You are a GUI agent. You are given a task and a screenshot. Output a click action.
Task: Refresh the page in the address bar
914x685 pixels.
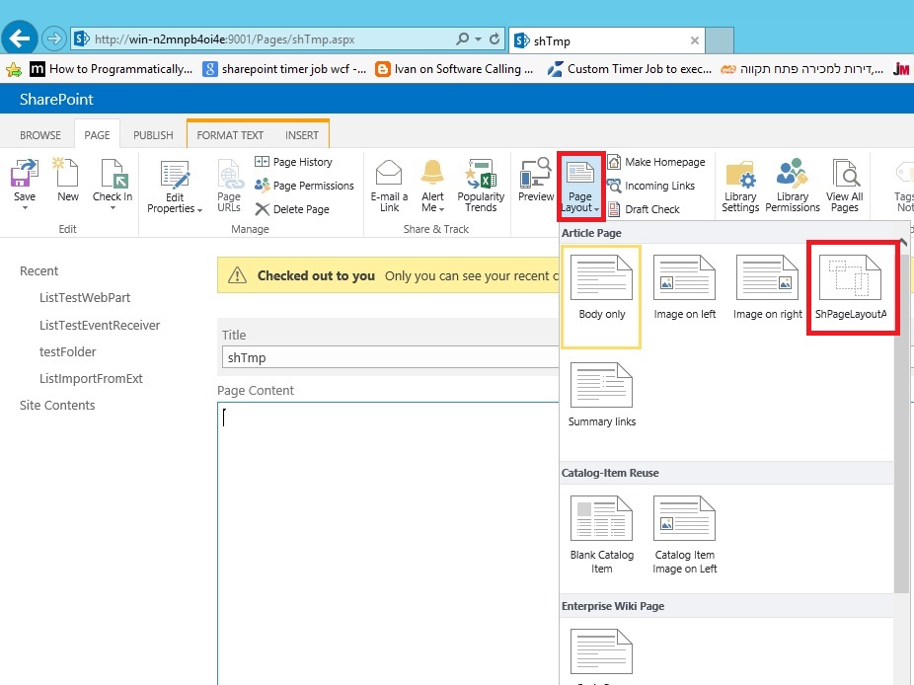[x=495, y=39]
